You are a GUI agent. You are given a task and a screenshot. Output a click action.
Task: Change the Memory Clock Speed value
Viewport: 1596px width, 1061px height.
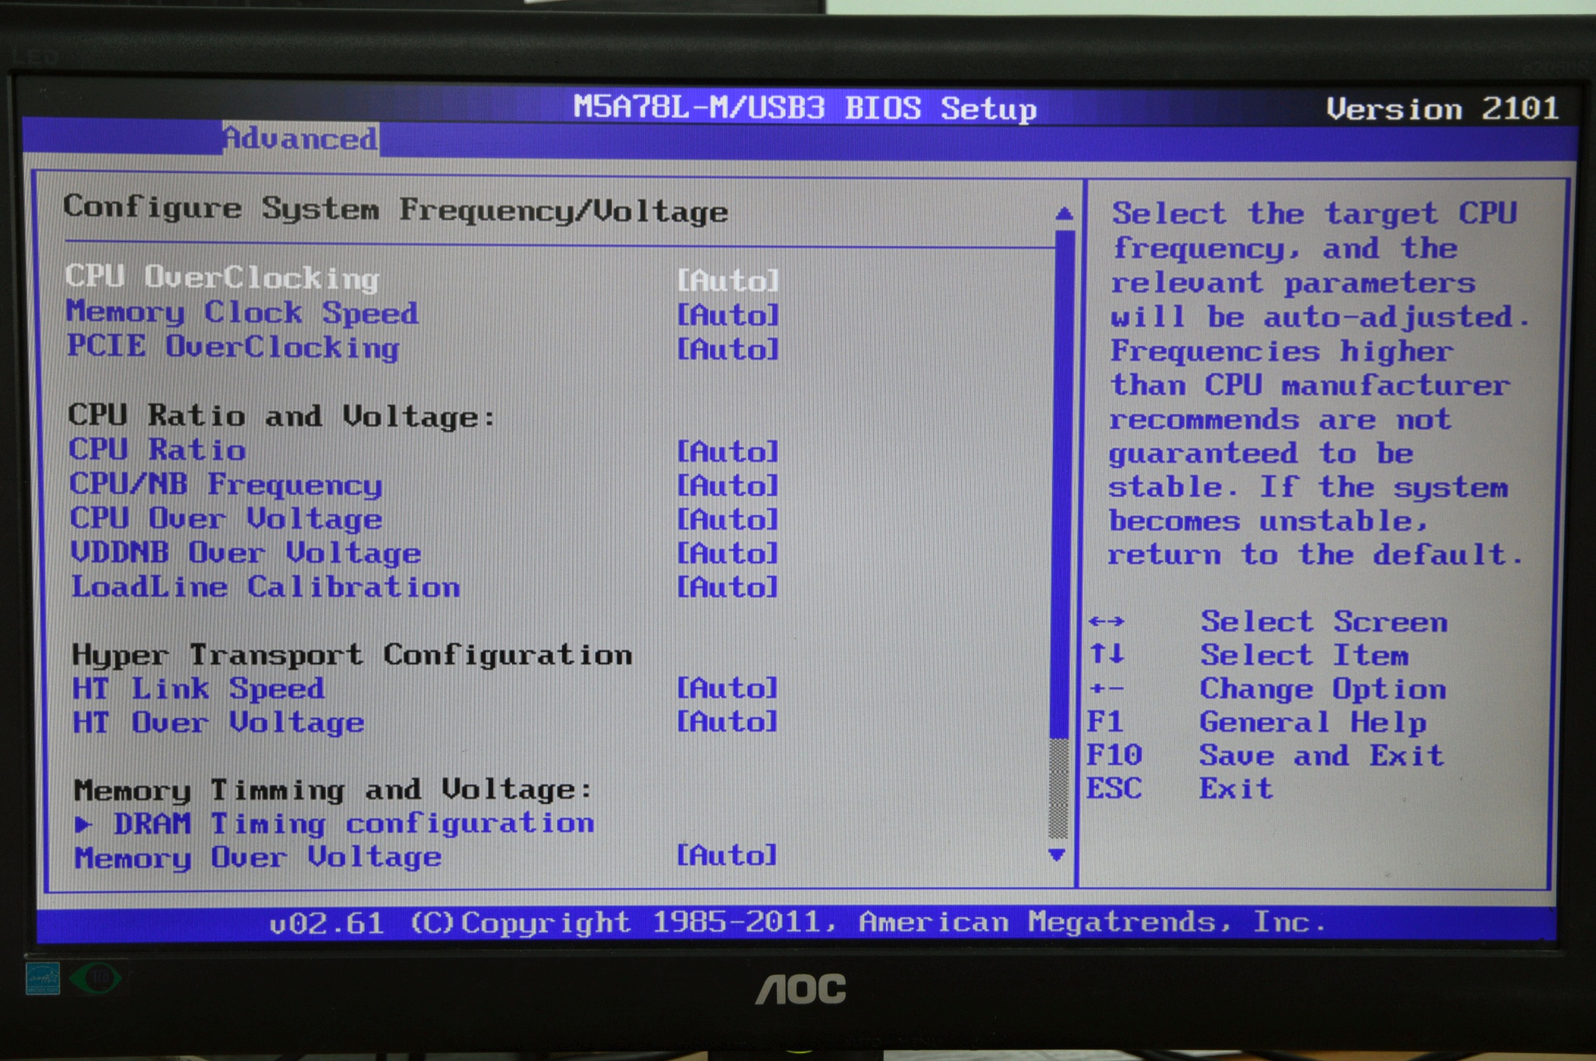(242, 312)
